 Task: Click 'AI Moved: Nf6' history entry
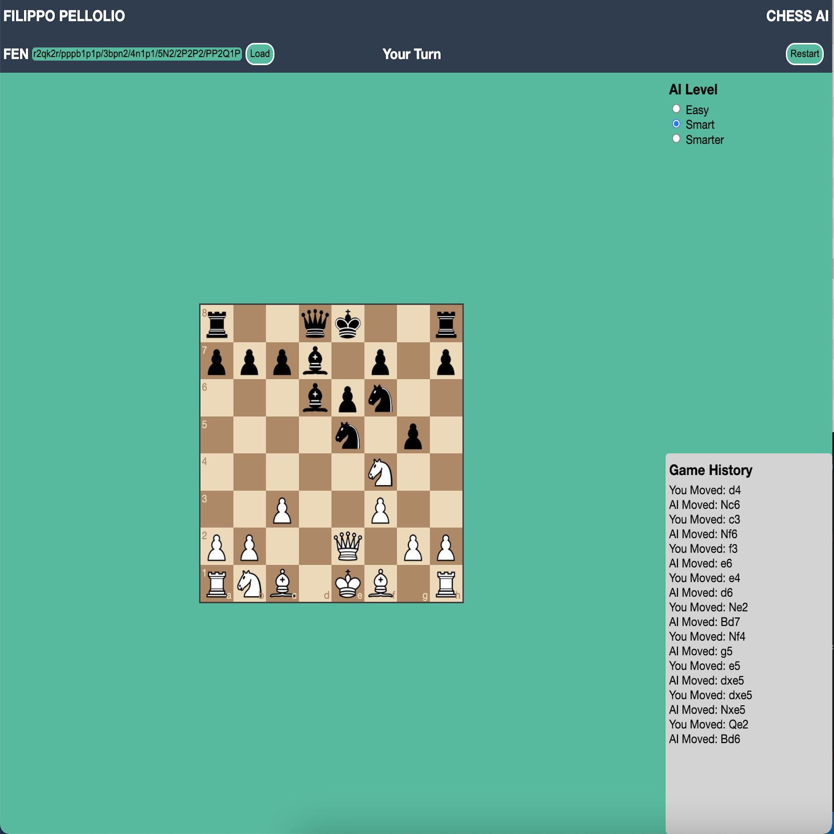click(x=703, y=534)
